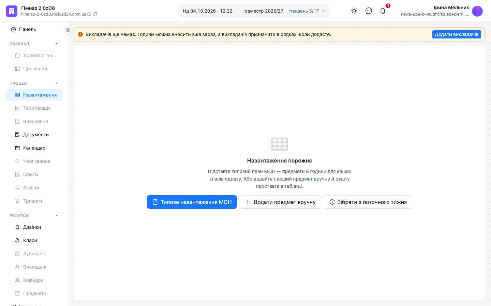Screen dimensions: 491x306
Task: Go to Документи
Action: (x=34, y=135)
